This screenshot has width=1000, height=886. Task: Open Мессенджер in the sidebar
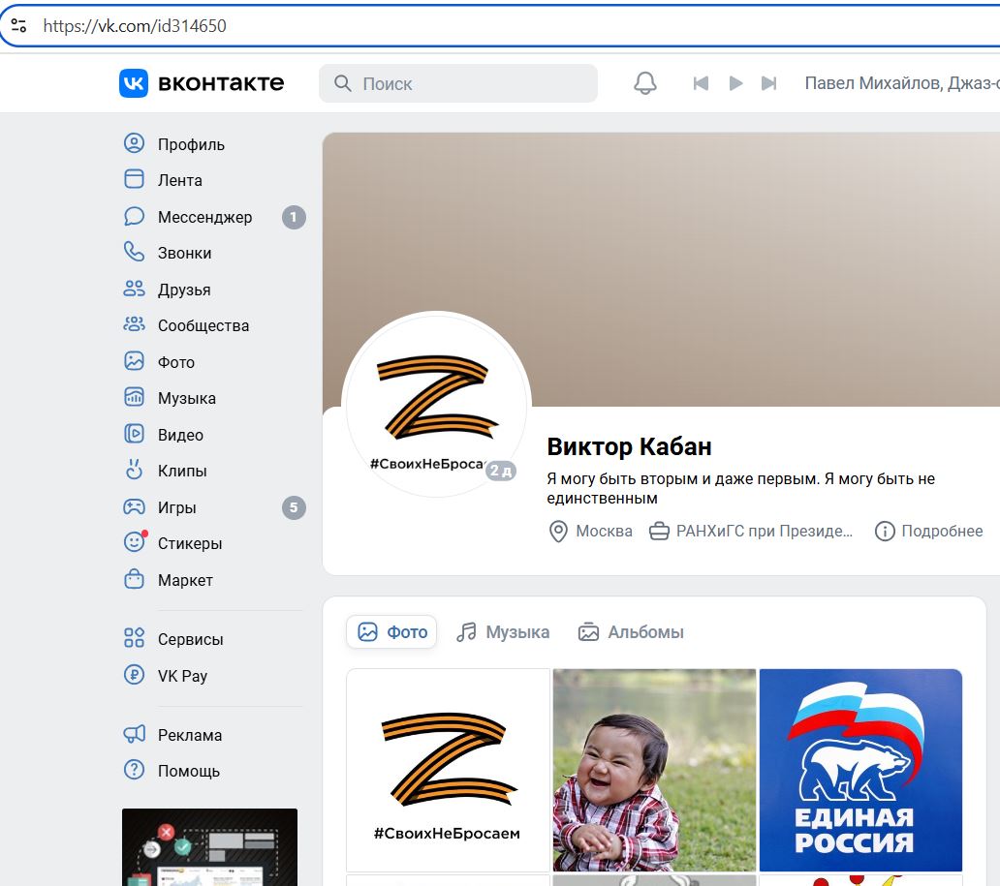(204, 217)
